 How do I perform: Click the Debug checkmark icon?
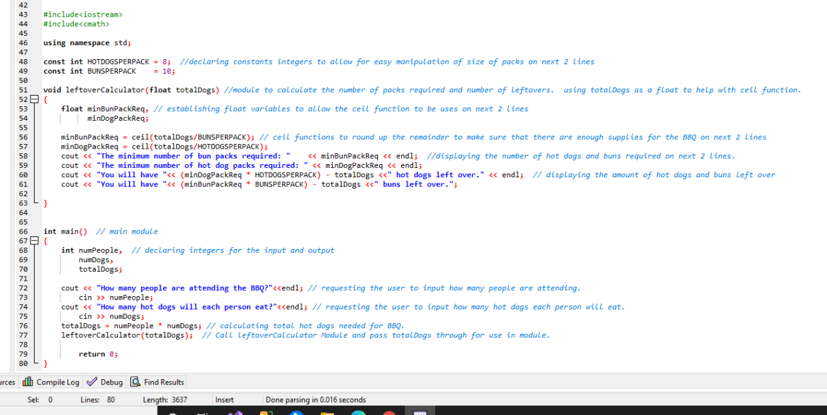click(91, 382)
